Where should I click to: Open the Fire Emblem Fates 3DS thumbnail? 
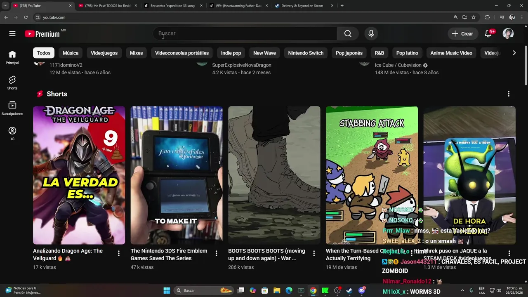pos(177,175)
